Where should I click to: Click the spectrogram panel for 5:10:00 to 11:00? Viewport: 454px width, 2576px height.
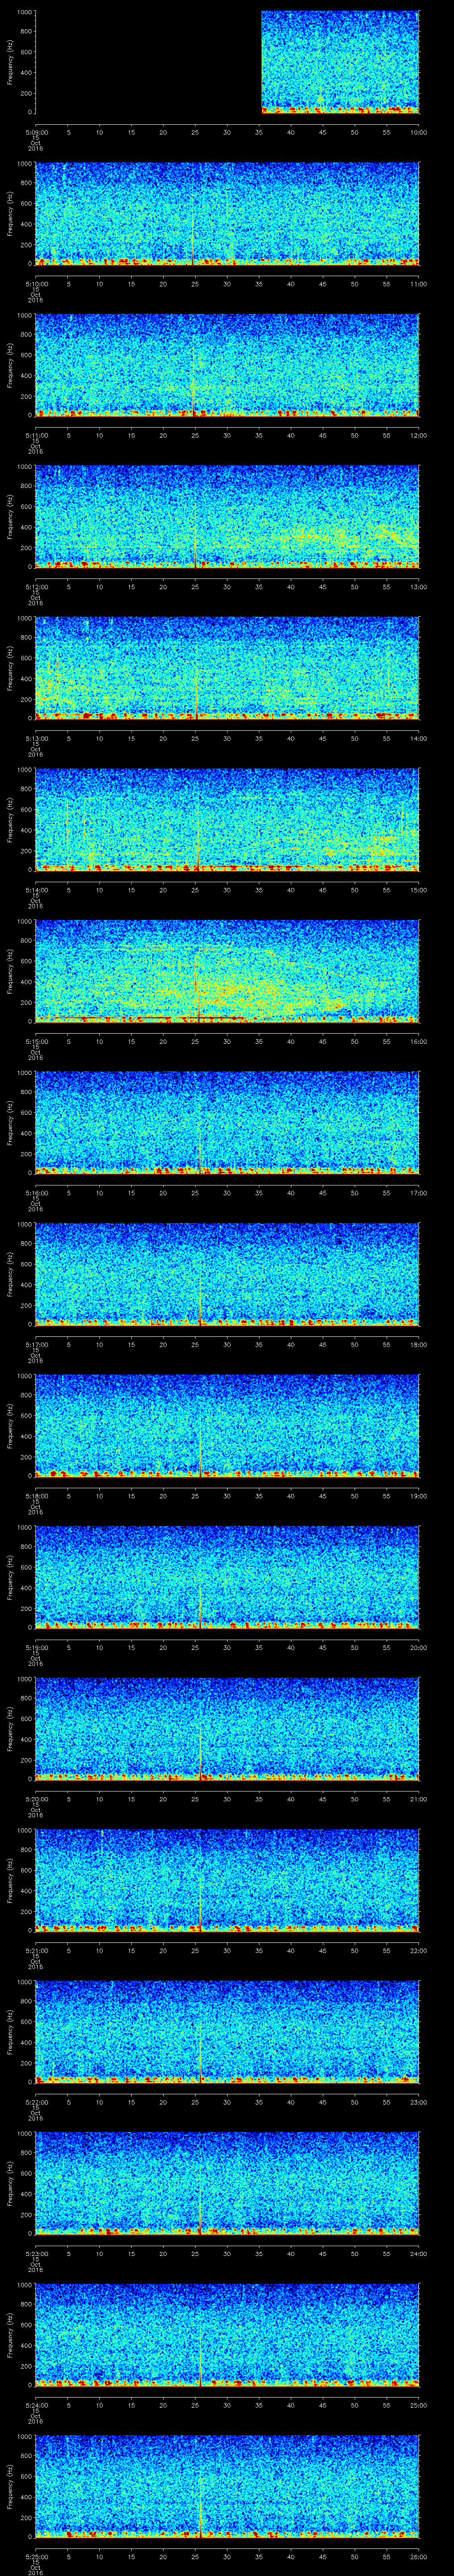227,214
